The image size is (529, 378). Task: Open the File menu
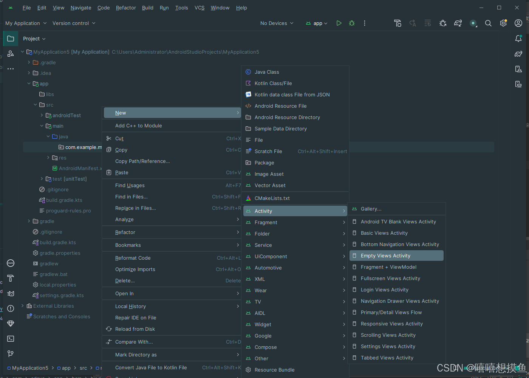[x=27, y=8]
